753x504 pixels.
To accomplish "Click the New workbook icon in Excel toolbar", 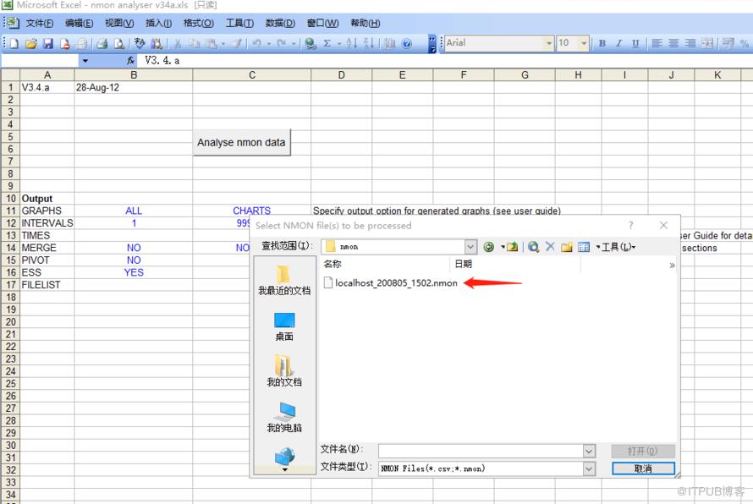I will click(14, 44).
